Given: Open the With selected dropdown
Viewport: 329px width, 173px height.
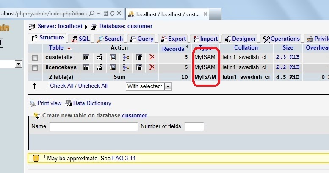Looking at the screenshot, I should pyautogui.click(x=149, y=86).
